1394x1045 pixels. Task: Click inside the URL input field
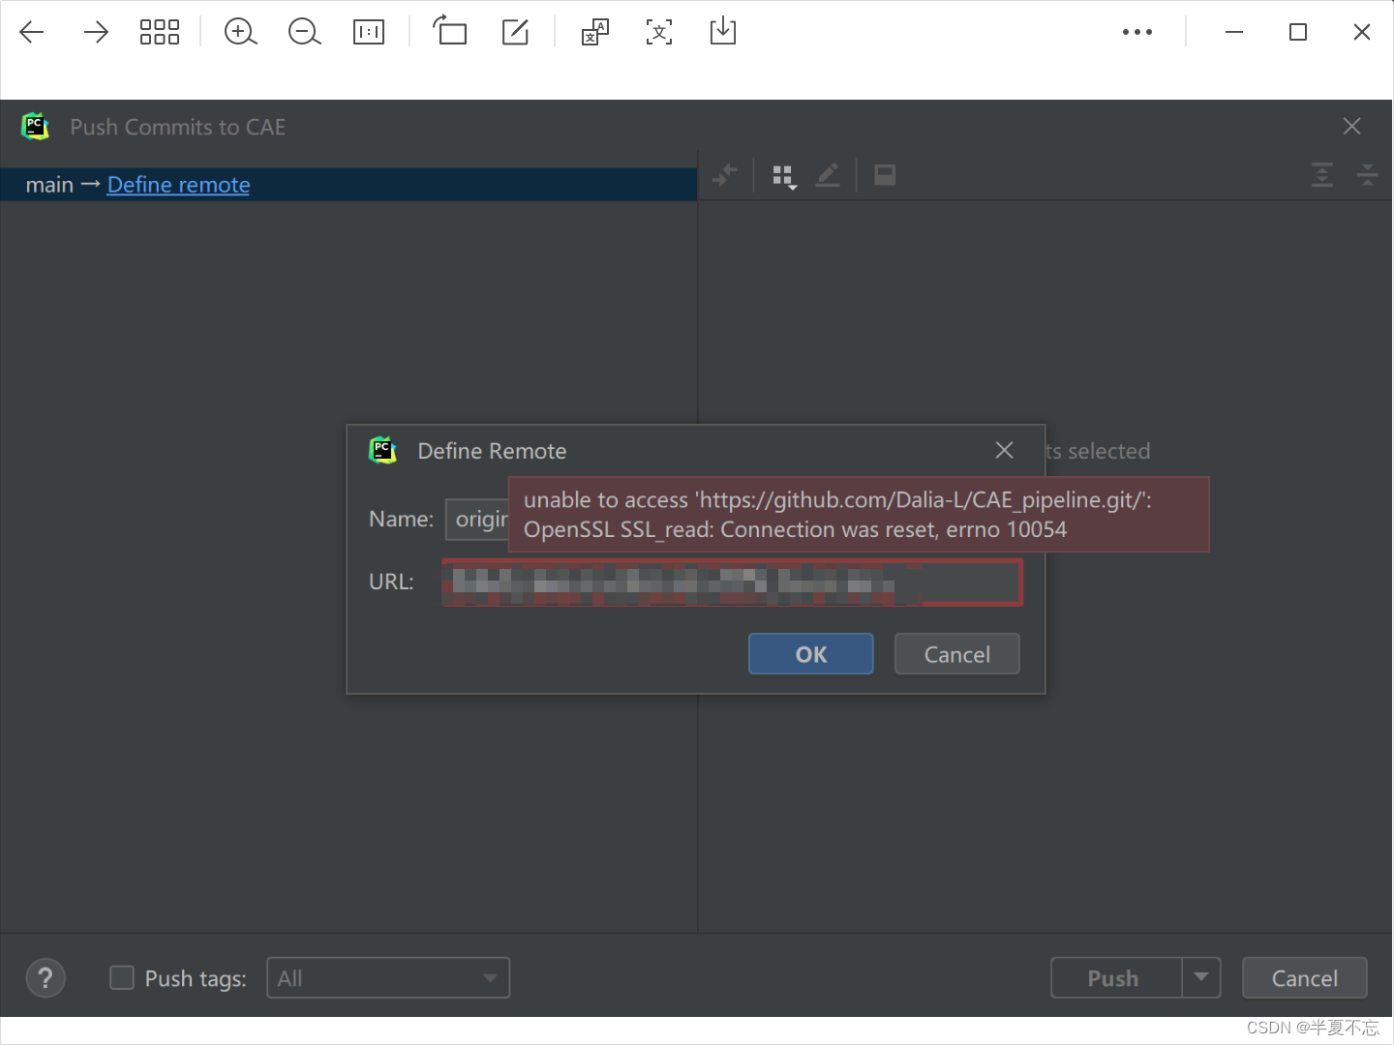point(732,582)
